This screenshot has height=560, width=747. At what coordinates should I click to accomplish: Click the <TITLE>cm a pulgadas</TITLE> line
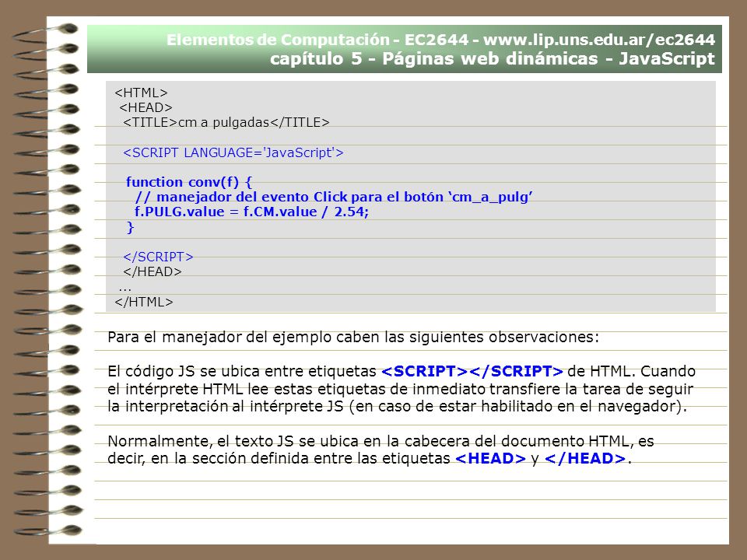(226, 122)
